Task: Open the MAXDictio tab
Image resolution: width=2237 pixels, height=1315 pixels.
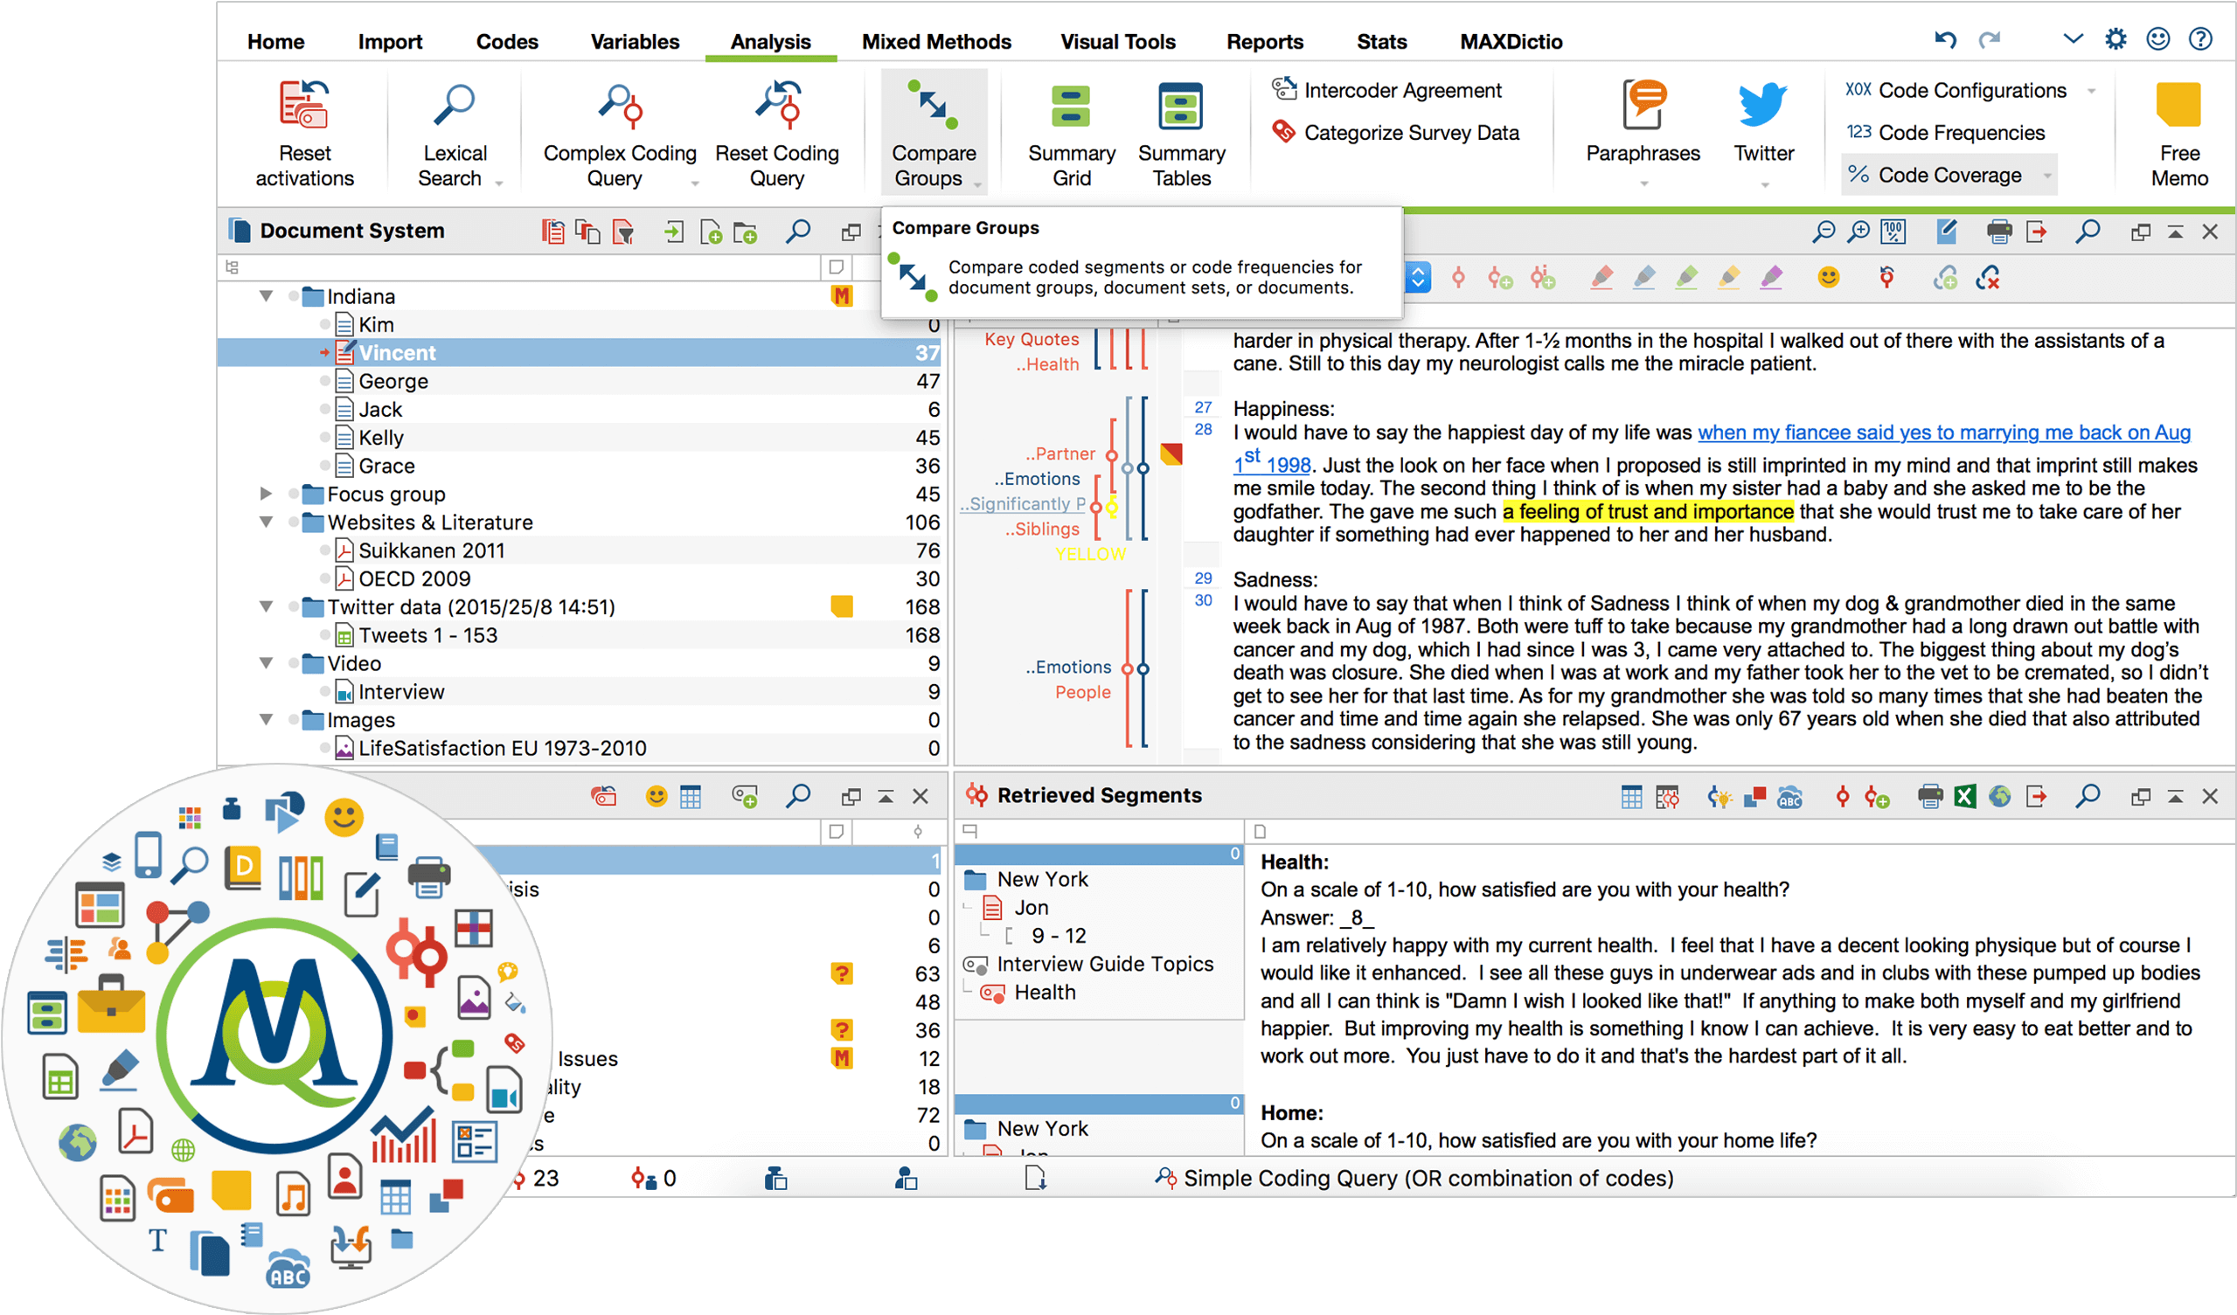Action: click(1511, 42)
